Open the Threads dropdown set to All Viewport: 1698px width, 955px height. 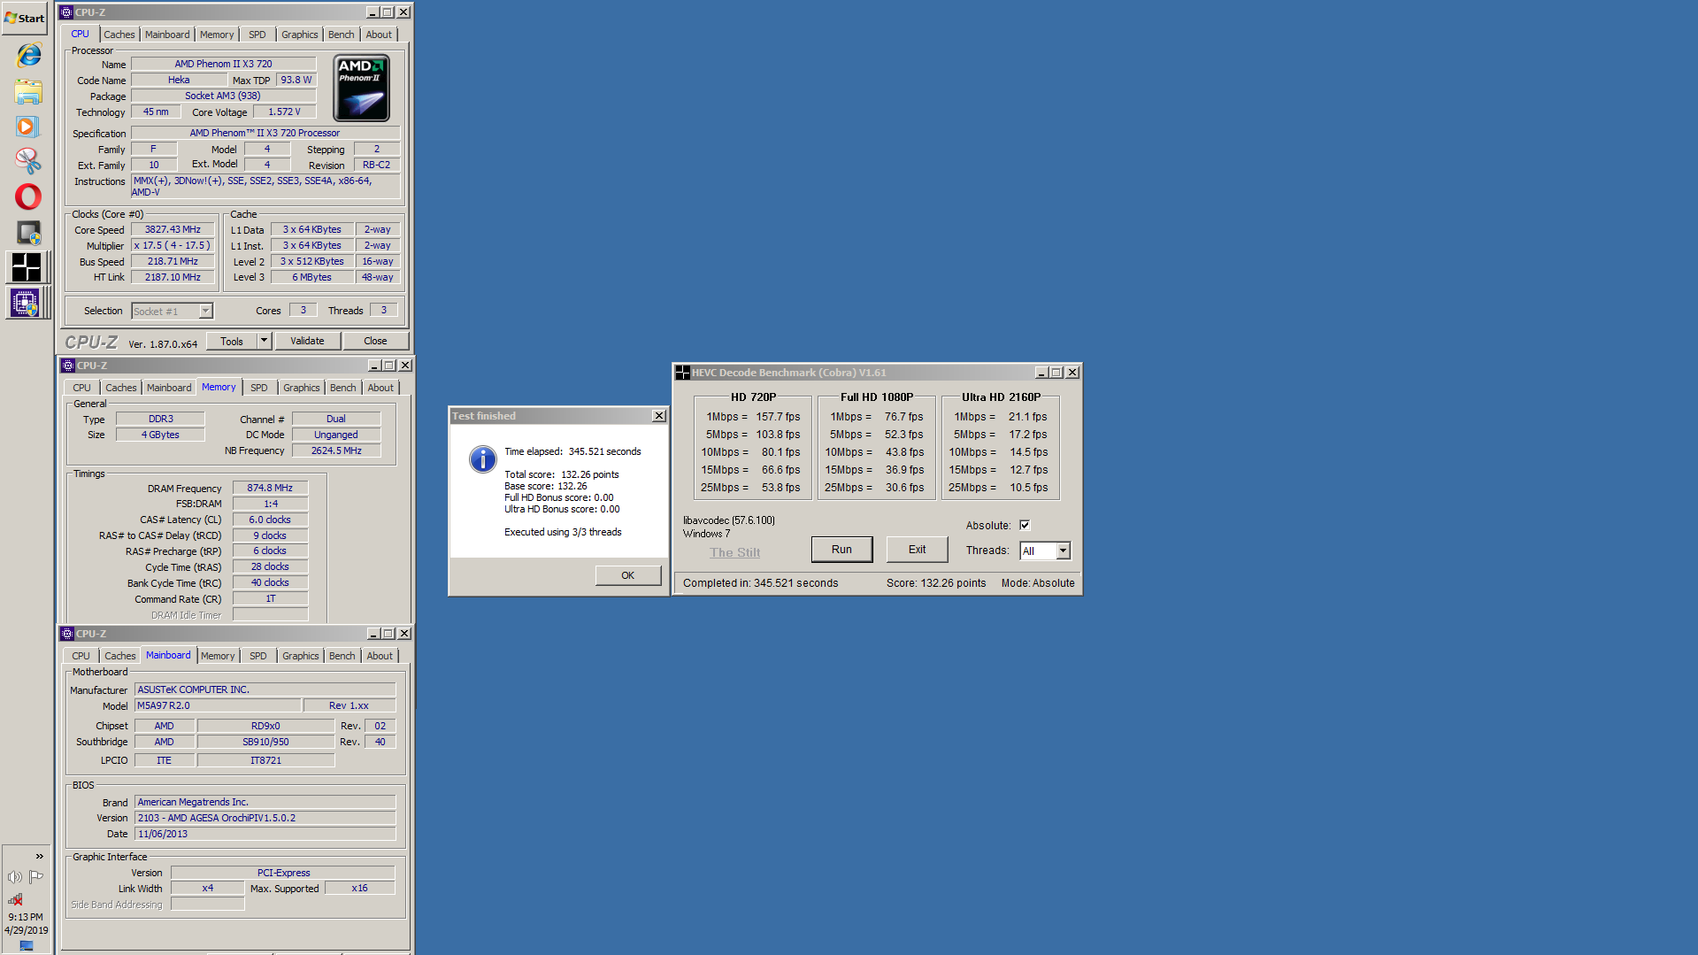[1063, 551]
